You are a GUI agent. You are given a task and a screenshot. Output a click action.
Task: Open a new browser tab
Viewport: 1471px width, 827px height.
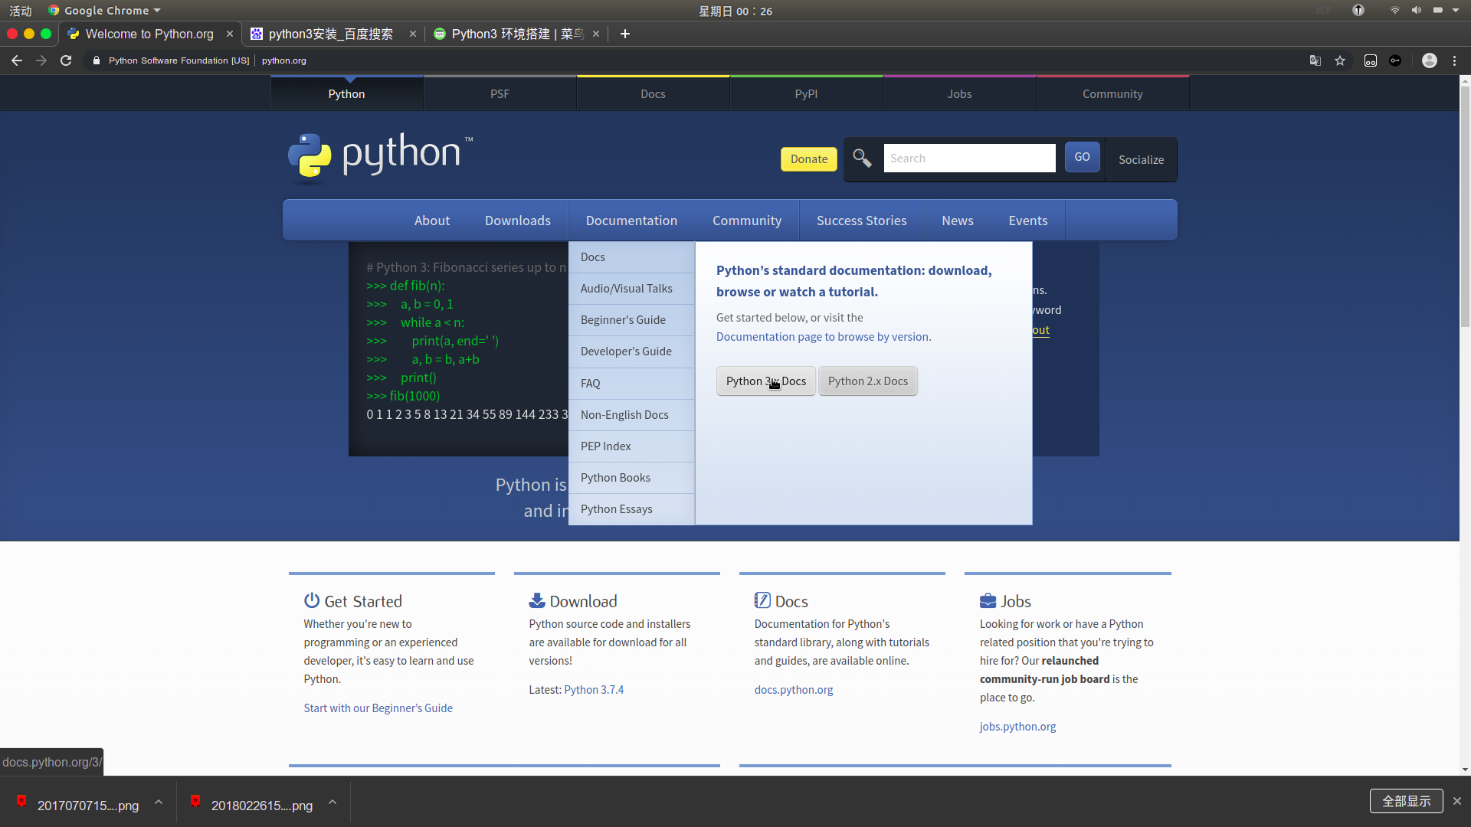[625, 34]
